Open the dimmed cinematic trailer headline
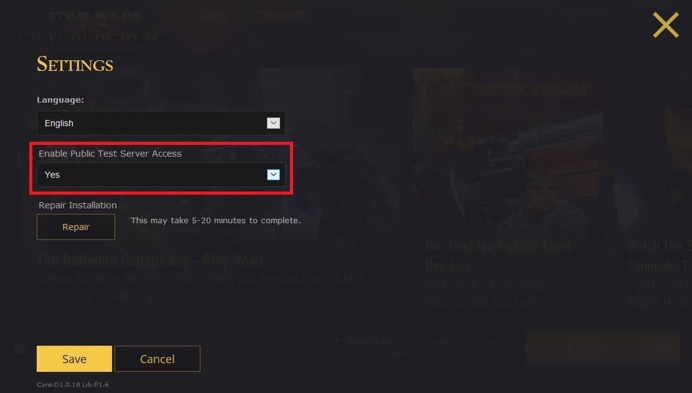692x393 pixels. [660, 256]
